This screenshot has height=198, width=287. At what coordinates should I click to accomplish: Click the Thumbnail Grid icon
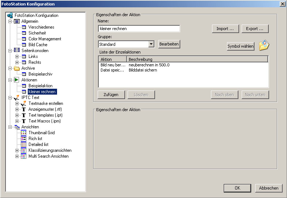point(24,133)
